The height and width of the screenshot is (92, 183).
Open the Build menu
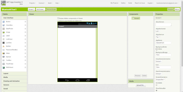(50, 3)
